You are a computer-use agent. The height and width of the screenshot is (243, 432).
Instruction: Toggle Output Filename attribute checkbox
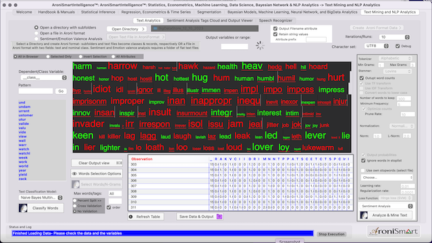point(275,28)
